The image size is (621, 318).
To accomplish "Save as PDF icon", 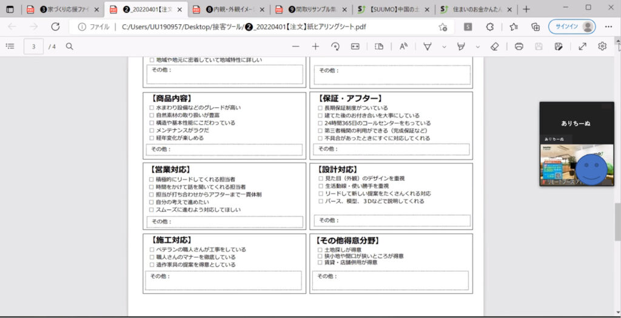I will pyautogui.click(x=559, y=46).
